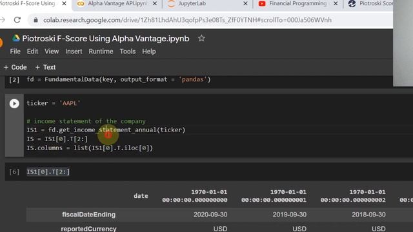Add a new Code cell
The width and height of the screenshot is (413, 232).
pos(15,67)
